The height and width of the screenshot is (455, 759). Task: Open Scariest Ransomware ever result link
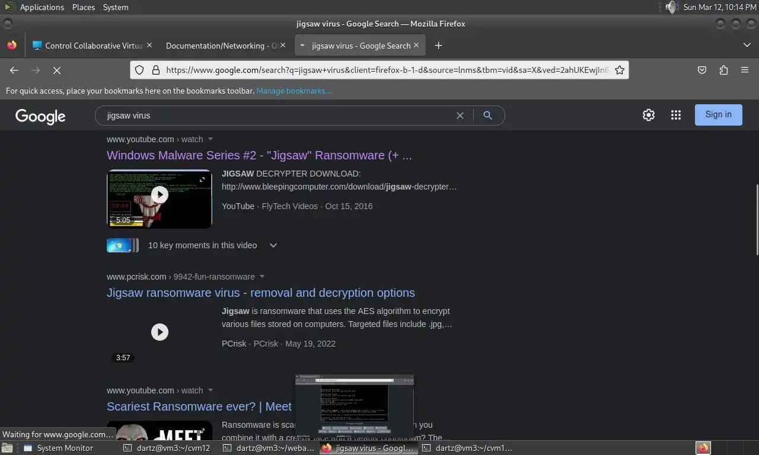point(199,406)
